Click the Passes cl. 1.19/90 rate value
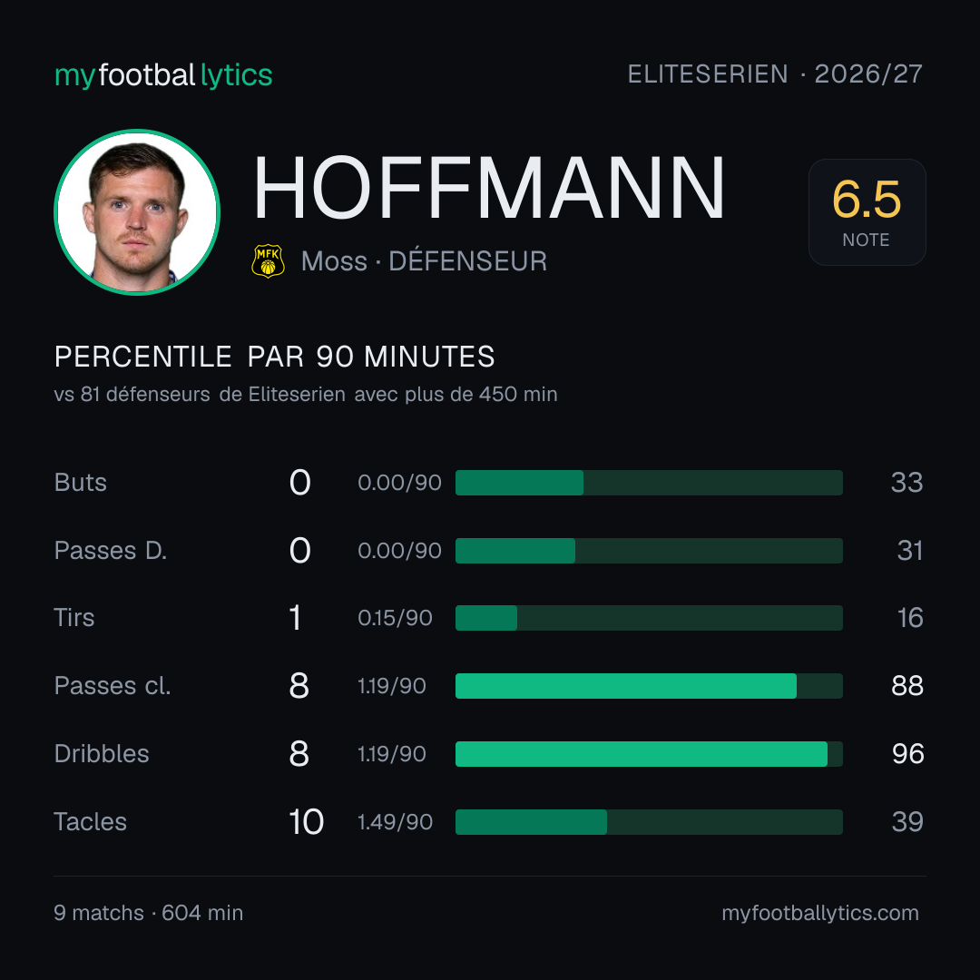980x980 pixels. point(392,686)
